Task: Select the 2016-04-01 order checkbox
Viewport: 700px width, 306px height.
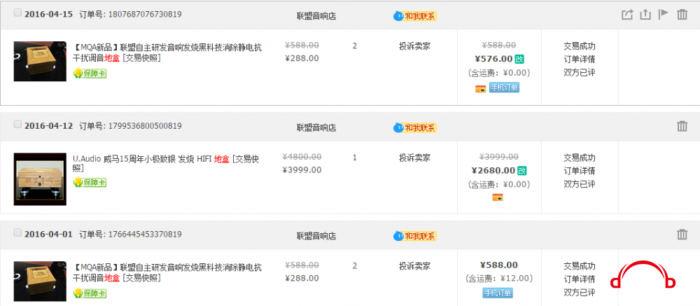Action: tap(17, 232)
